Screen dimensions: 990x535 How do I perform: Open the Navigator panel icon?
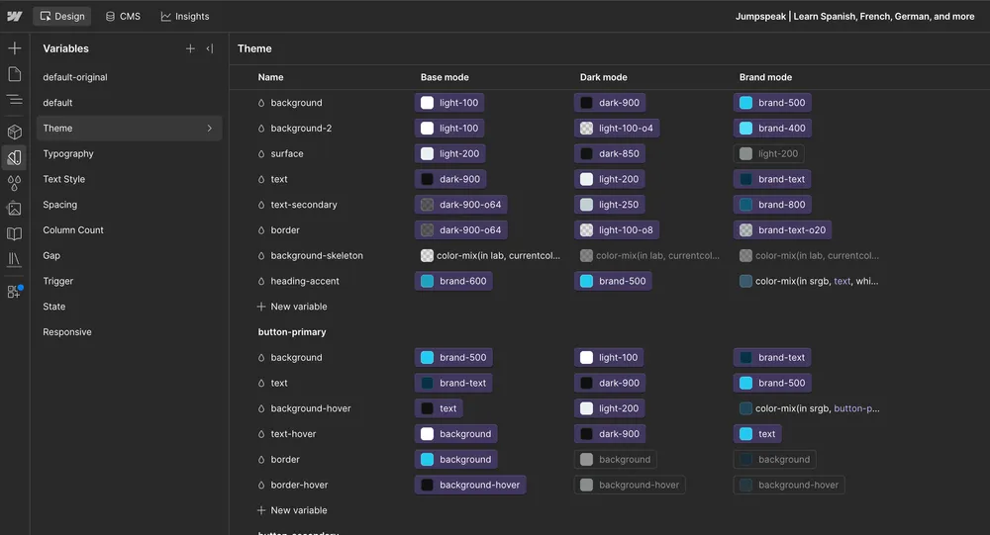tap(15, 100)
